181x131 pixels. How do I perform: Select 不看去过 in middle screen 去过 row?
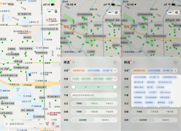click(109, 103)
